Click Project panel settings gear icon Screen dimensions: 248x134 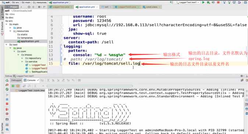tap(39, 7)
